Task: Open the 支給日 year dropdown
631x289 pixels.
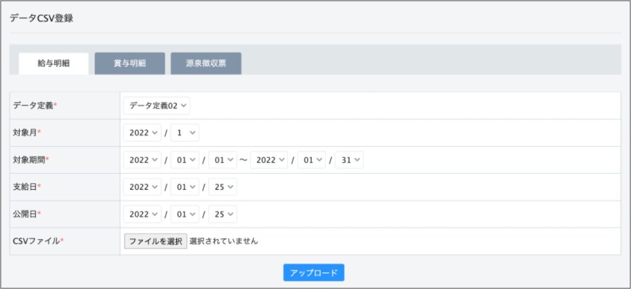Action: pyautogui.click(x=142, y=187)
